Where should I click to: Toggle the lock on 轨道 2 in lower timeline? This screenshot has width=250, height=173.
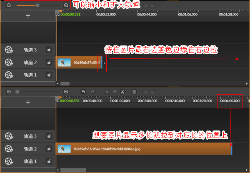coord(49,148)
